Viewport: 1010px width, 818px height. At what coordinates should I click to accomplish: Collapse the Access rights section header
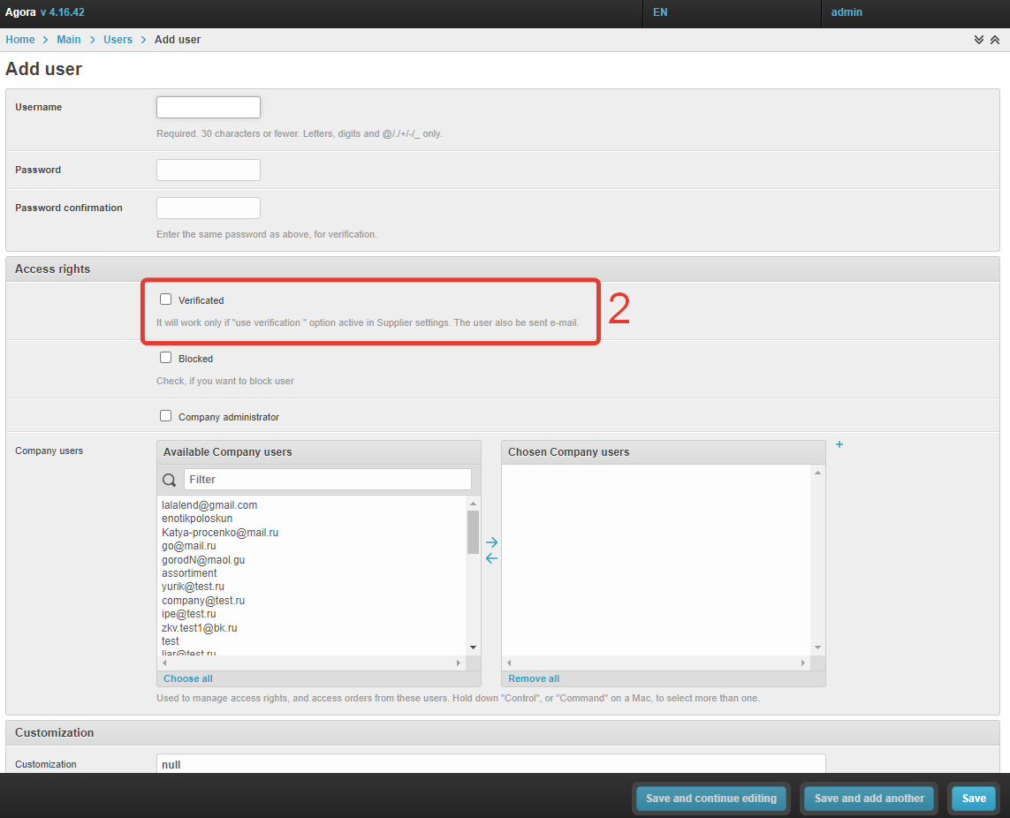coord(53,269)
